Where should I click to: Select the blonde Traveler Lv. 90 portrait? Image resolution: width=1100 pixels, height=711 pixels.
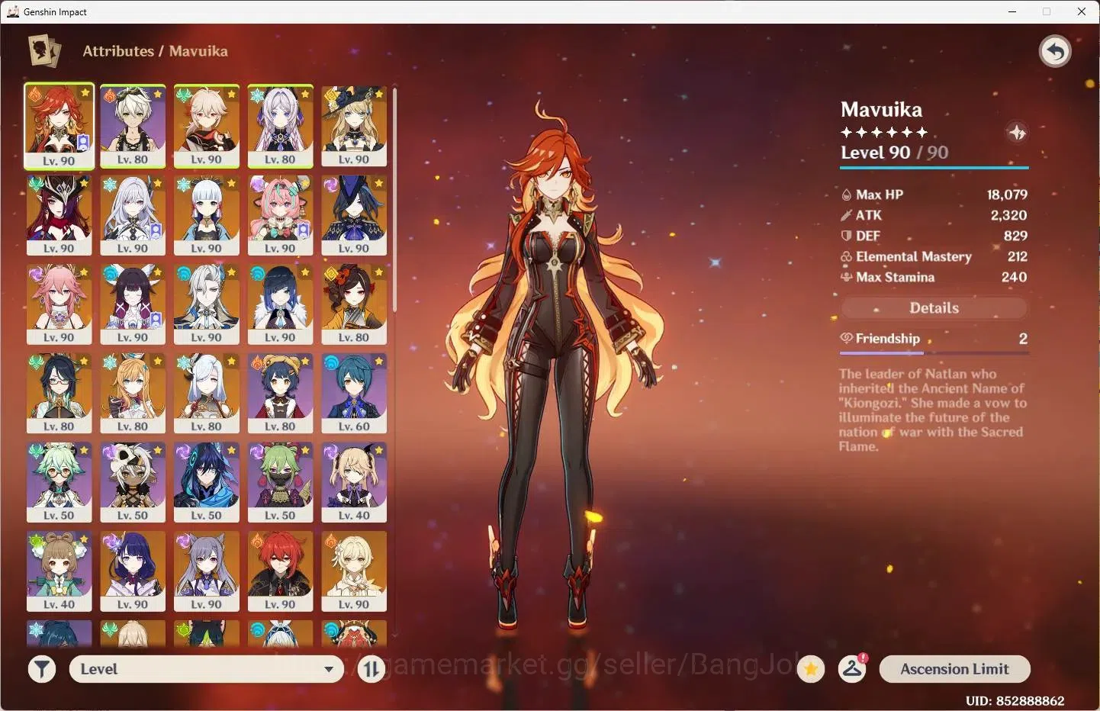click(354, 572)
